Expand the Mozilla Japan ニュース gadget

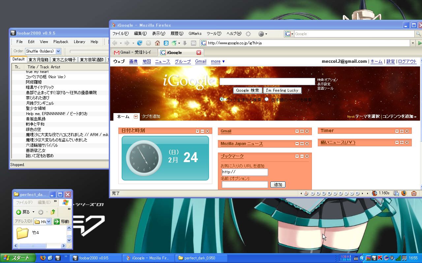click(x=302, y=144)
